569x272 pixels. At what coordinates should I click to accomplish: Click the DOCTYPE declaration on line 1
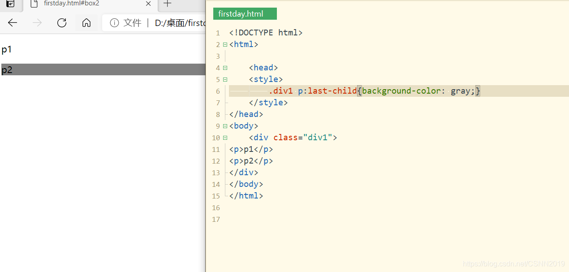[266, 33]
